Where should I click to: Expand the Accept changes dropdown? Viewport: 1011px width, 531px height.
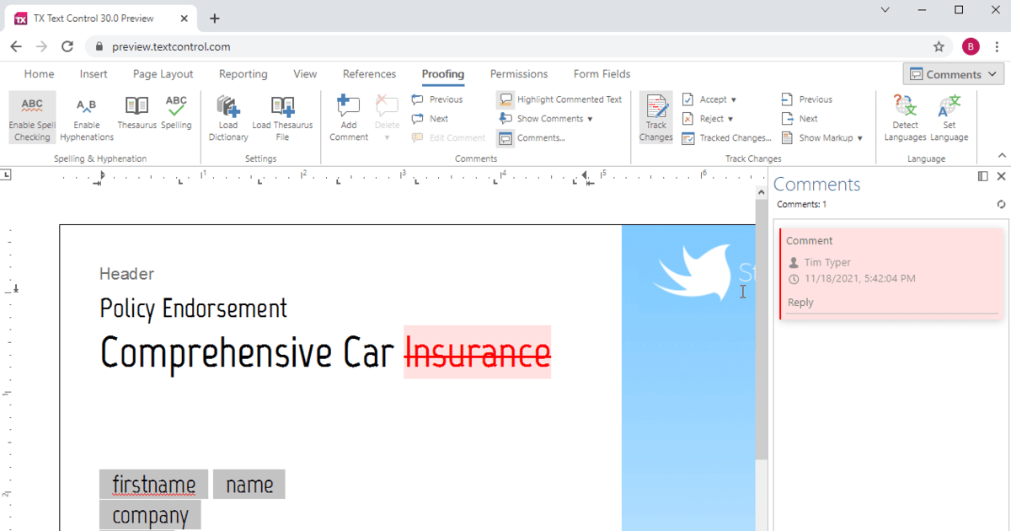click(x=709, y=99)
